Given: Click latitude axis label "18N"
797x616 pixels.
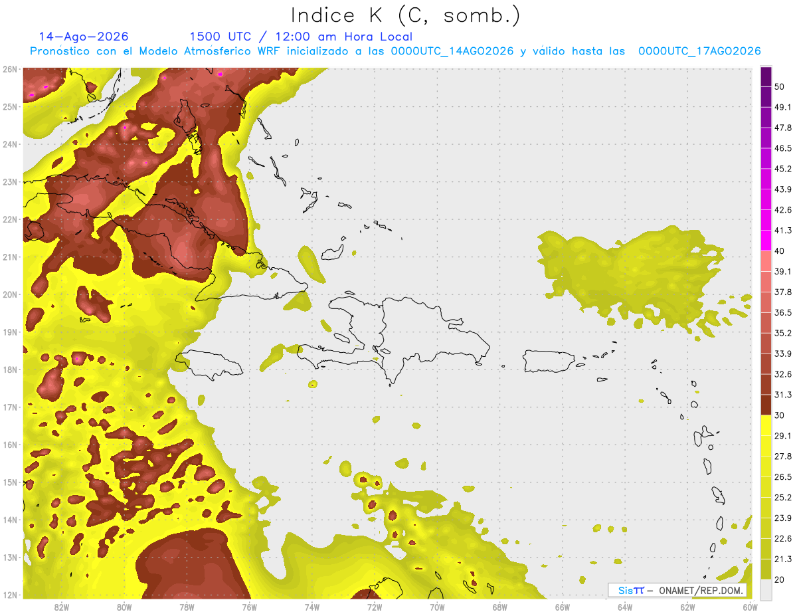Looking at the screenshot, I should [x=10, y=369].
